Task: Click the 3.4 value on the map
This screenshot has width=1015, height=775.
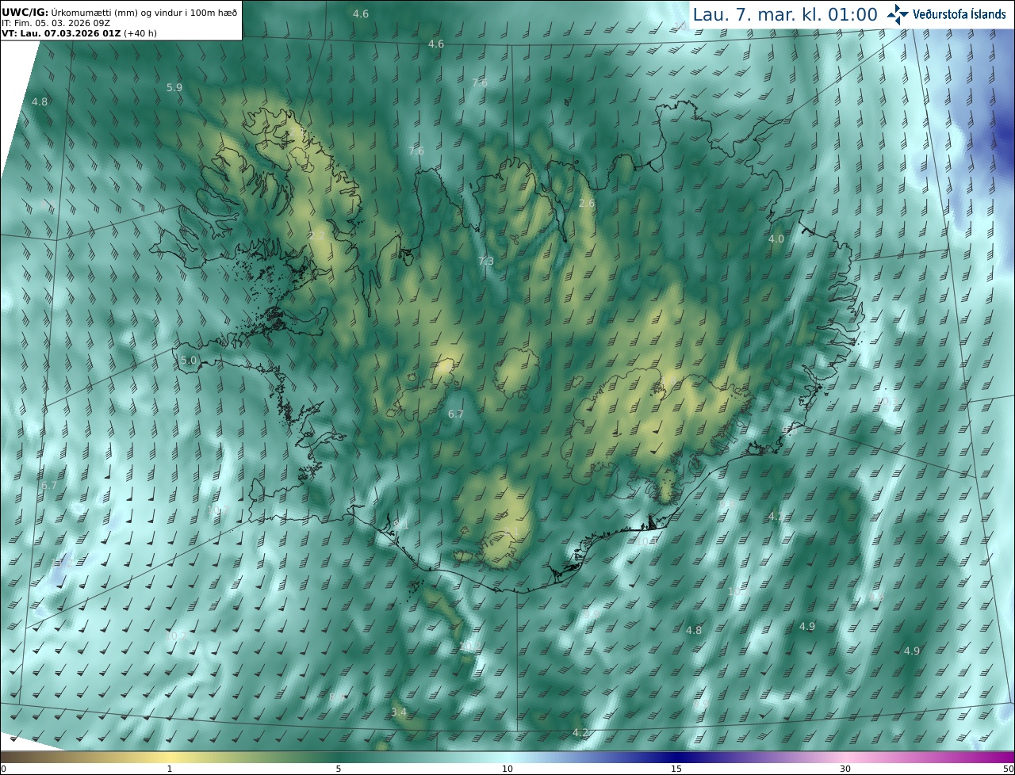Action: coord(399,712)
